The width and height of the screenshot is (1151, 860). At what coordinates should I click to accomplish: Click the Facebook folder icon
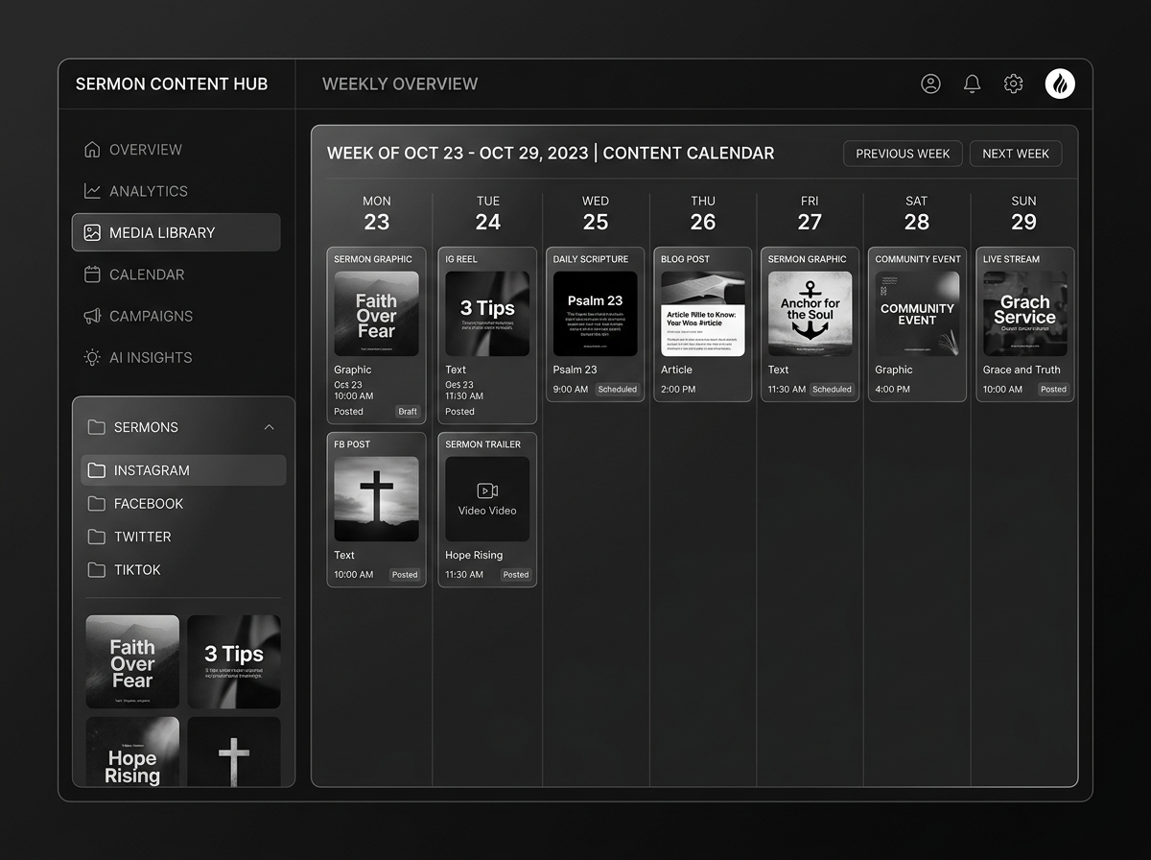[96, 503]
